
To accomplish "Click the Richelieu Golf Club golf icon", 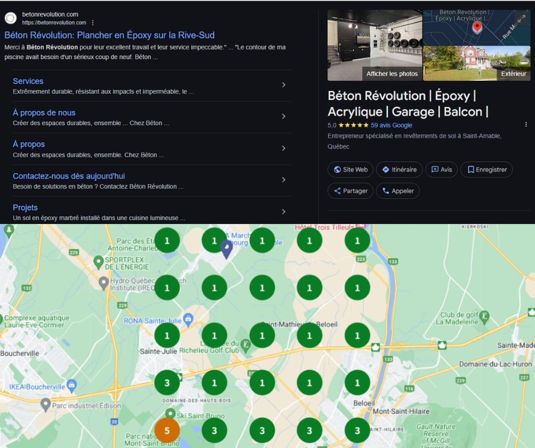I will click(x=245, y=345).
